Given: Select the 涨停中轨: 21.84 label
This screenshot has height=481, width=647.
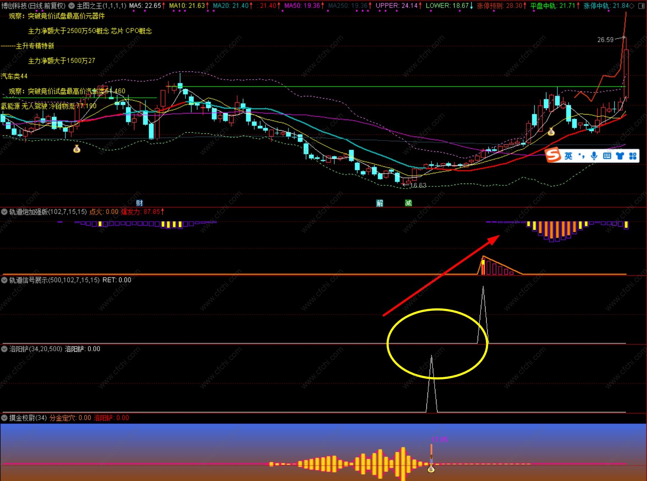Looking at the screenshot, I should coord(606,6).
